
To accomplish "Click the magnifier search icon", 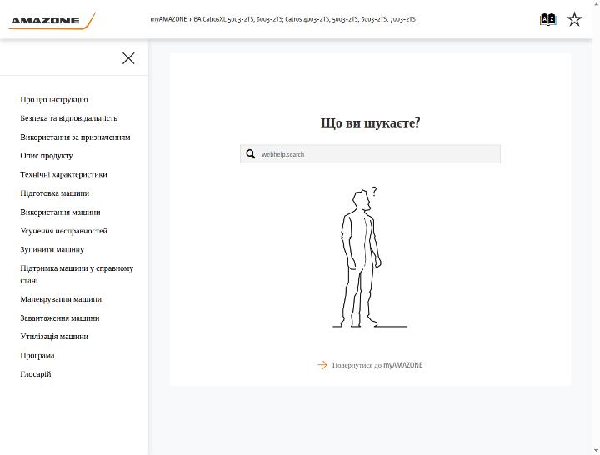I will coord(251,154).
